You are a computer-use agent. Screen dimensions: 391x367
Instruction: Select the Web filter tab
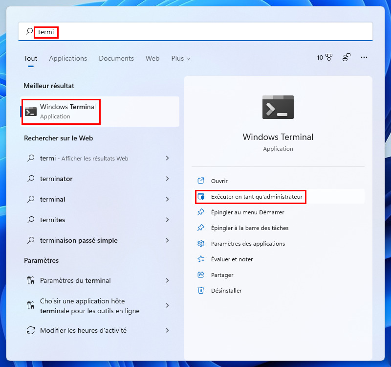(152, 58)
